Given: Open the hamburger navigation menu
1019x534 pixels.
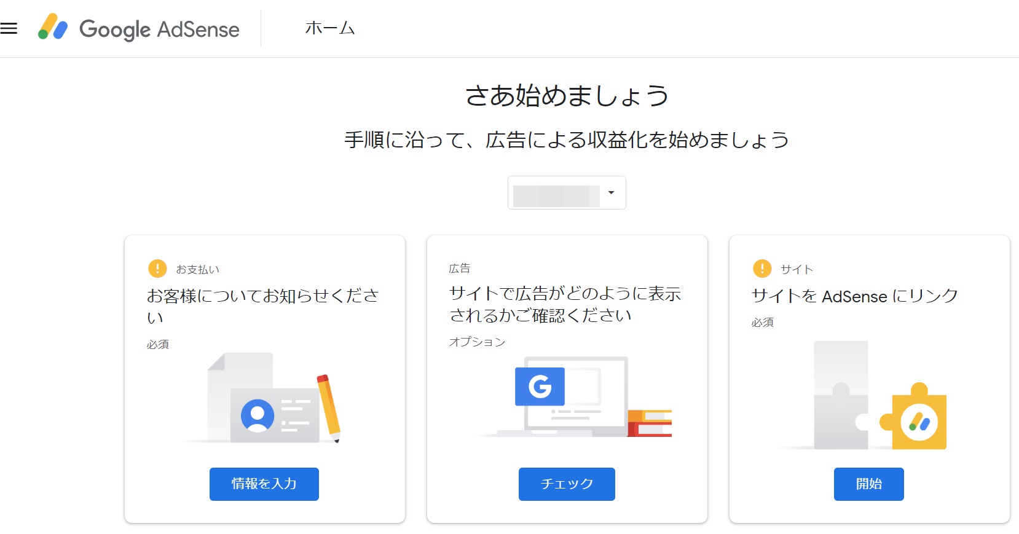Looking at the screenshot, I should [x=9, y=28].
